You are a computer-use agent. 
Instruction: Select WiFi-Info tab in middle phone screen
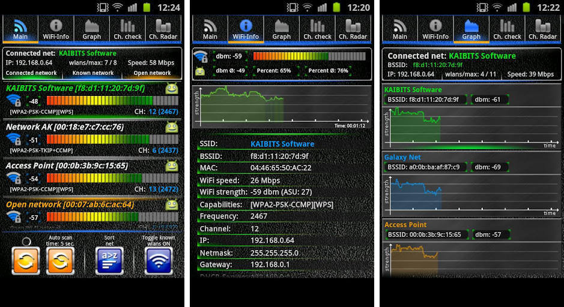[x=246, y=29]
